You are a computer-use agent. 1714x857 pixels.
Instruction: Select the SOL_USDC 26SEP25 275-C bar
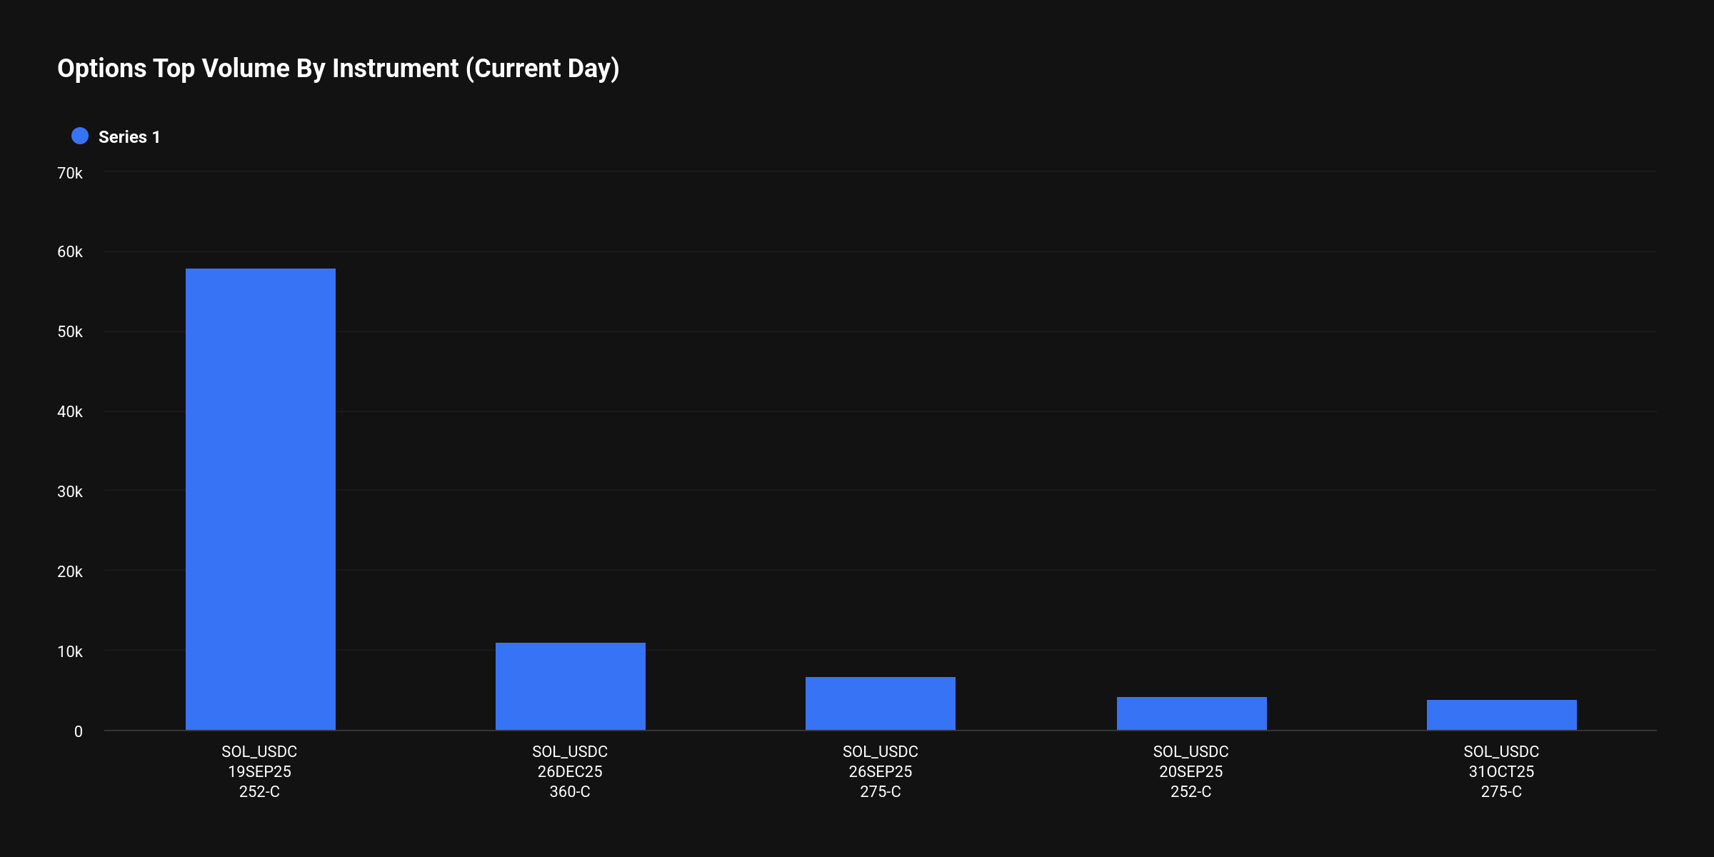coord(881,703)
